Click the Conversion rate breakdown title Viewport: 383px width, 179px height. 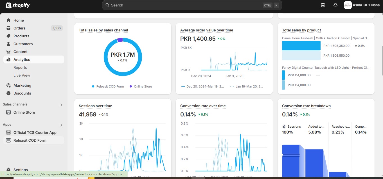point(306,106)
